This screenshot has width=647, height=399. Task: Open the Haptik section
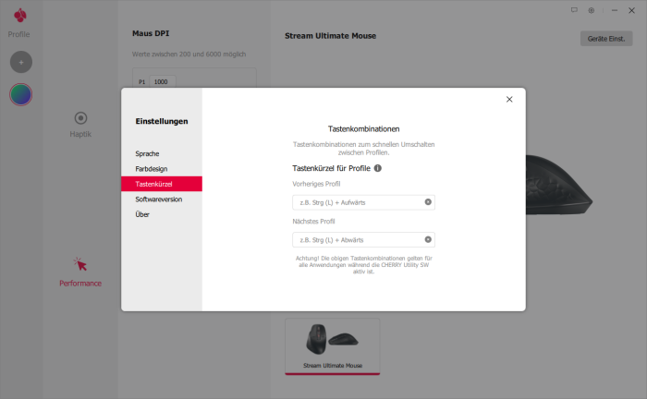[x=80, y=125]
